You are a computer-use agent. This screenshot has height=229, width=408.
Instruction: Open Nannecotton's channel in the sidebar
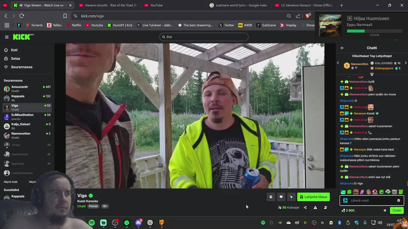coord(27,135)
